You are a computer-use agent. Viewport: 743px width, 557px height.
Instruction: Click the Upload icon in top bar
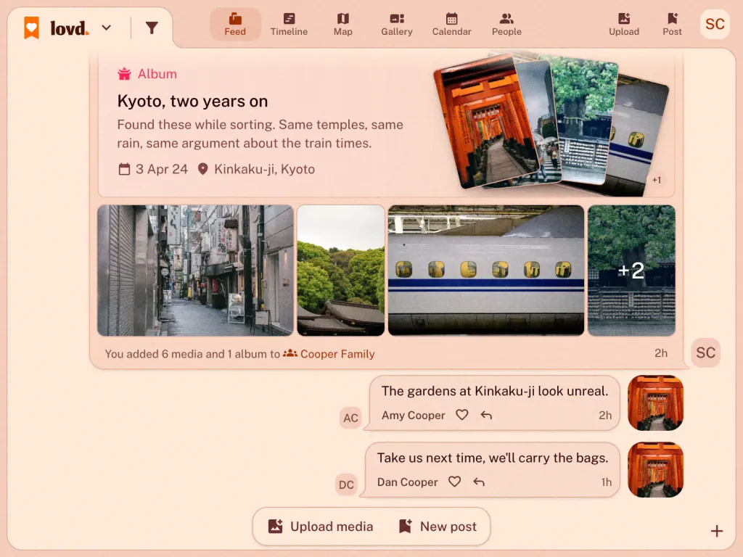624,25
